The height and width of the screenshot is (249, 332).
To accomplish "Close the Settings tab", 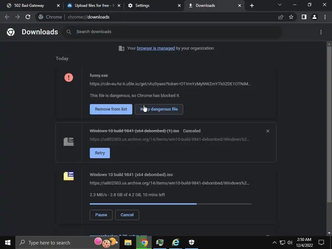I will 179,6.
